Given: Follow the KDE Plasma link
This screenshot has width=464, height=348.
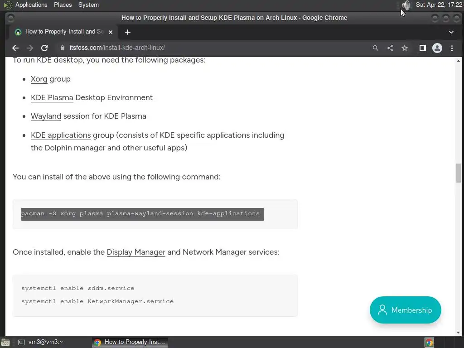Looking at the screenshot, I should coord(52,98).
